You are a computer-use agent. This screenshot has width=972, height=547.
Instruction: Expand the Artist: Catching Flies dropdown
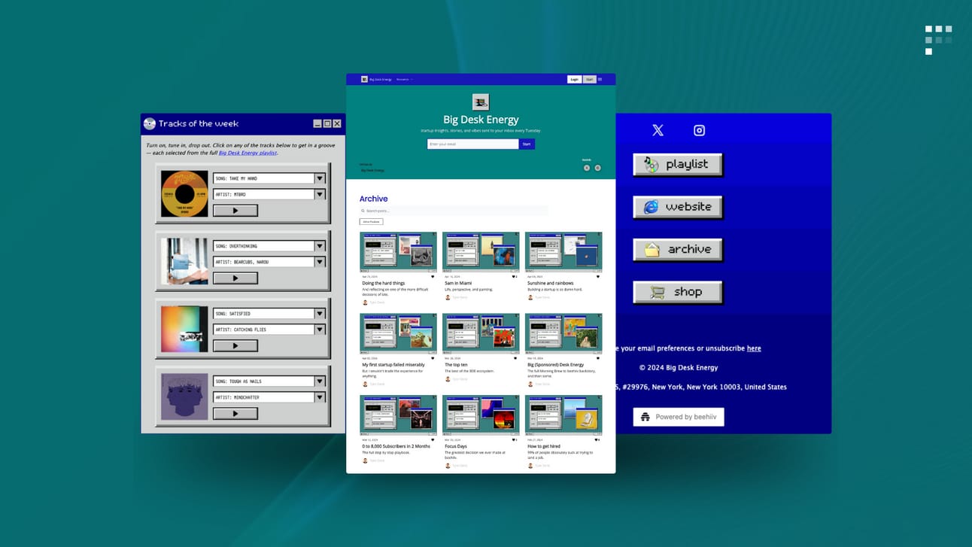click(x=319, y=330)
